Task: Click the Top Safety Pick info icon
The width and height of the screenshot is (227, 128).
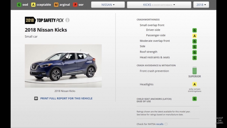Action: [67, 20]
